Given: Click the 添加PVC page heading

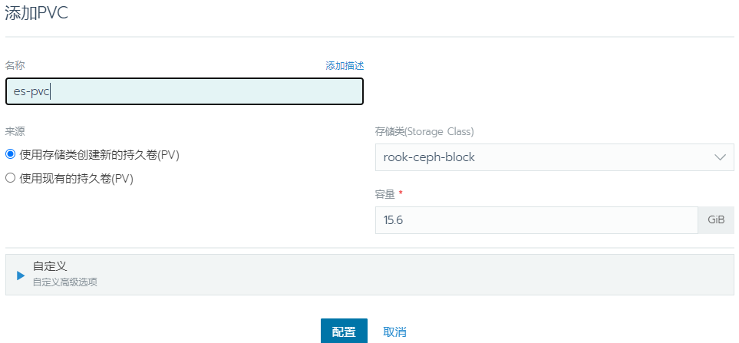Looking at the screenshot, I should (x=36, y=13).
